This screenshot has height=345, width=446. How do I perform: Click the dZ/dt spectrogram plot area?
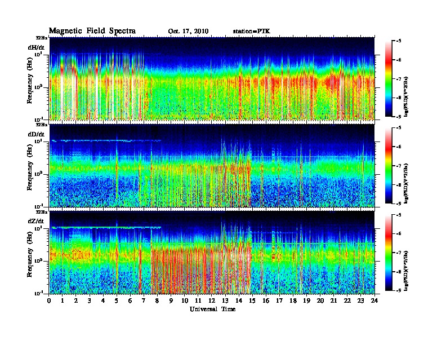pyautogui.click(x=212, y=253)
